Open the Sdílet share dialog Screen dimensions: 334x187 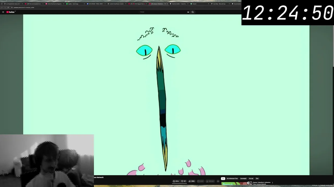coord(192,181)
